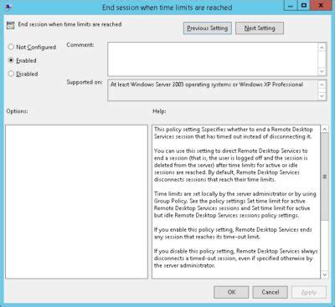Click 'This policy setting Sspecifies' help text
This screenshot has width=335, height=307.
234,133
